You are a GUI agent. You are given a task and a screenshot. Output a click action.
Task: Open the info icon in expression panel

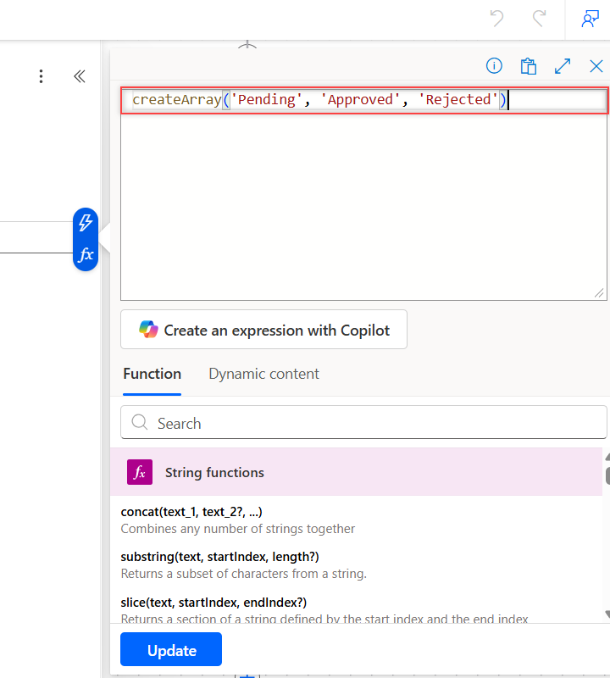point(494,66)
